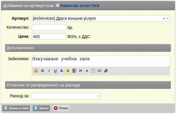Cancel the form with Отказ button
Screen dimensions: 176x114
pyautogui.click(x=61, y=108)
